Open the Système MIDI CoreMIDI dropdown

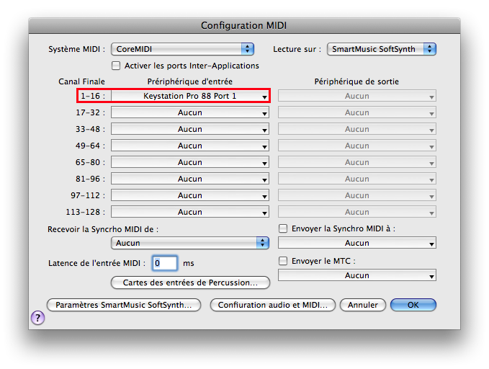pos(183,49)
